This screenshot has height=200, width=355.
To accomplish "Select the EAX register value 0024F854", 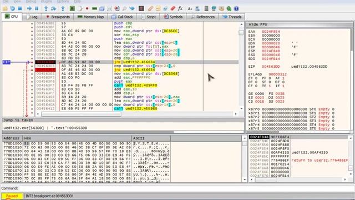I will click(271, 32).
